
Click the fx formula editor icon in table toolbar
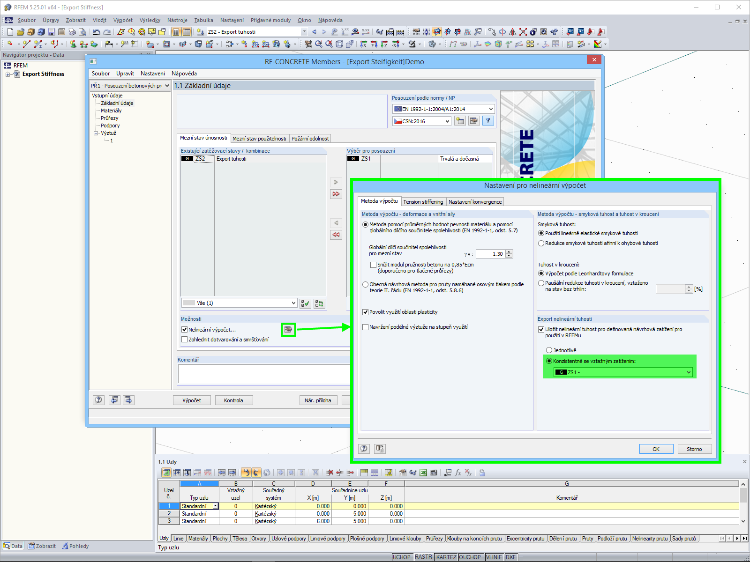[458, 473]
